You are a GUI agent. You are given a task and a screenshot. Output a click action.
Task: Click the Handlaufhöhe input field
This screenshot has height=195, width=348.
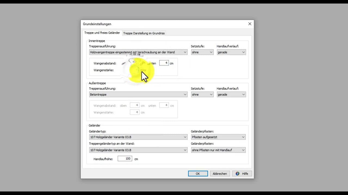[x=125, y=159]
